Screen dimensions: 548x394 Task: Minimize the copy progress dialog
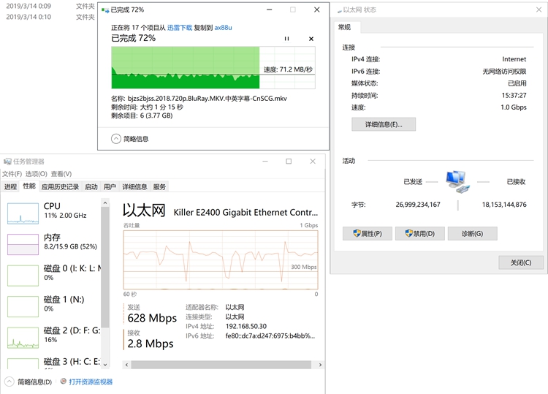click(269, 10)
